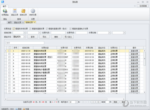Click the 刷新 icon in status bar
This screenshot has height=110, width=150.
[18, 109]
